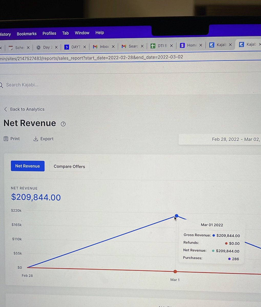Click the Kajabi logo on the rightmost browser tab
Screen dimensions: 261x307
(x=241, y=45)
